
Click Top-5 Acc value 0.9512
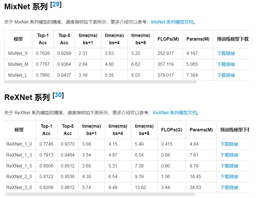pos(68,166)
